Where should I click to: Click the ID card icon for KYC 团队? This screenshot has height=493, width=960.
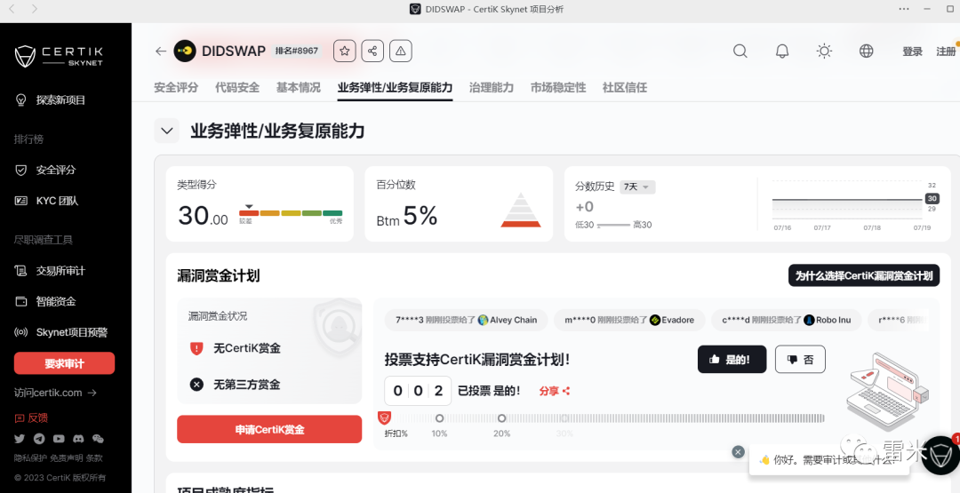coord(21,201)
